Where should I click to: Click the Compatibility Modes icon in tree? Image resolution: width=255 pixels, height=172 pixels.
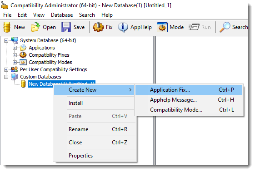(23, 62)
